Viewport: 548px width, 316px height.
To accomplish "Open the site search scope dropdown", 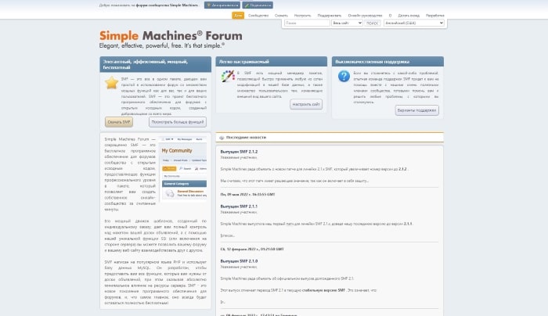I will 347,23.
